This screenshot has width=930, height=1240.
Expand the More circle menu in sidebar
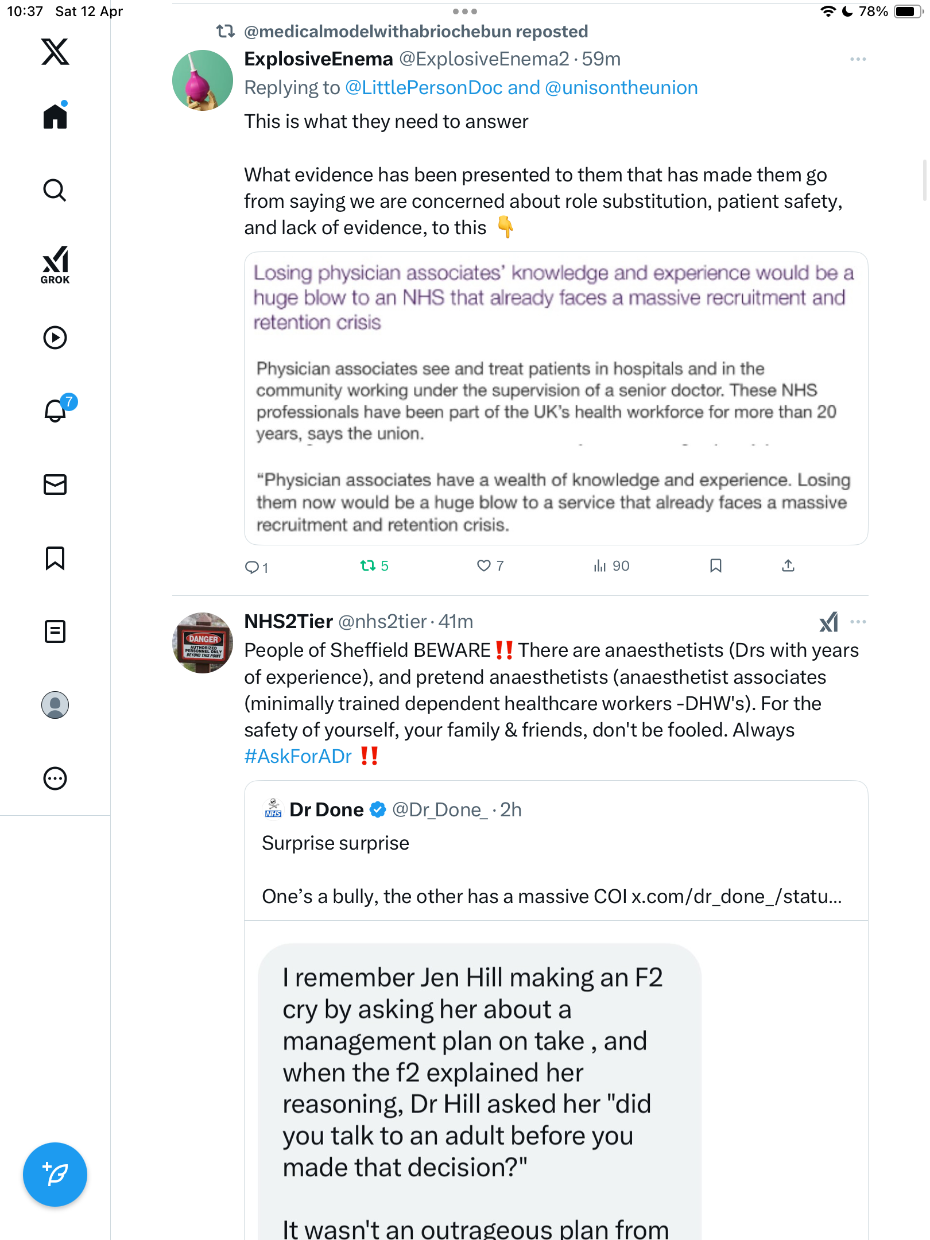pos(55,778)
